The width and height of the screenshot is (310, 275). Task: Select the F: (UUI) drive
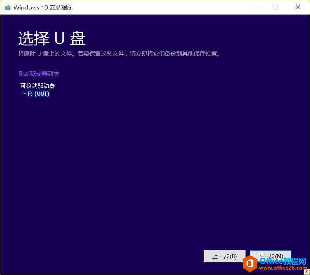(38, 94)
